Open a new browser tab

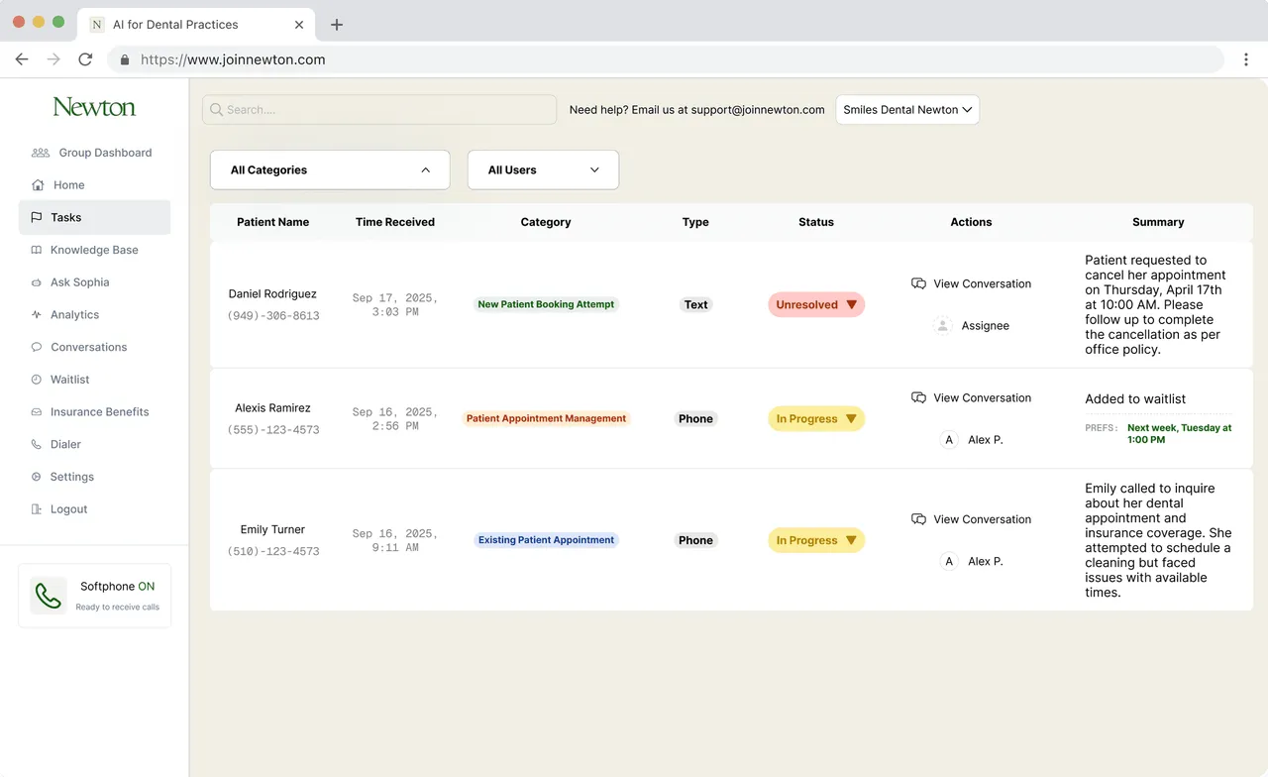tap(337, 25)
